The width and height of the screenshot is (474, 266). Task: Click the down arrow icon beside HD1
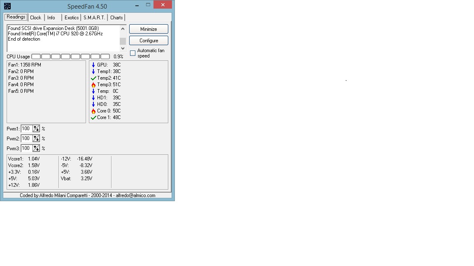pos(93,98)
